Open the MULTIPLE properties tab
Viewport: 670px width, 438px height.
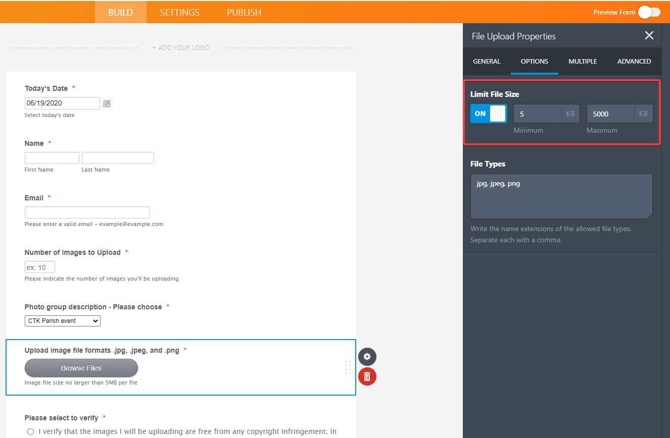coord(583,62)
